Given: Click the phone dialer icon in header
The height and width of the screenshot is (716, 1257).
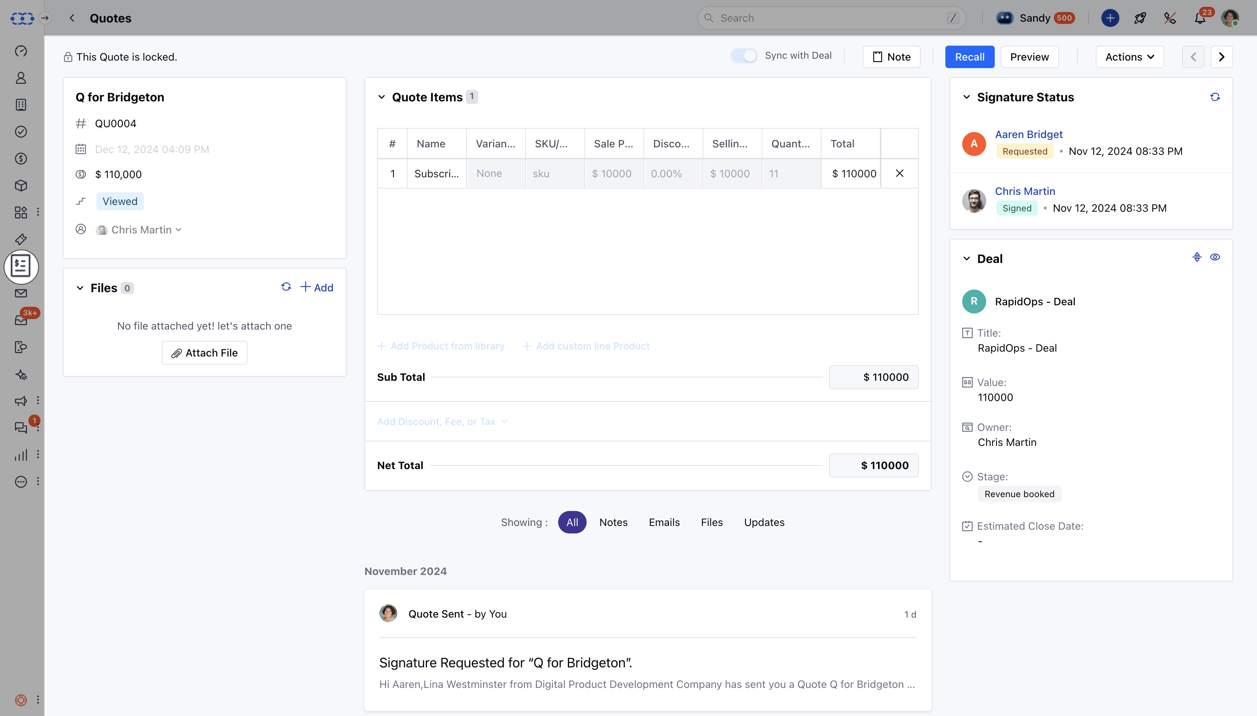Looking at the screenshot, I should (1170, 18).
